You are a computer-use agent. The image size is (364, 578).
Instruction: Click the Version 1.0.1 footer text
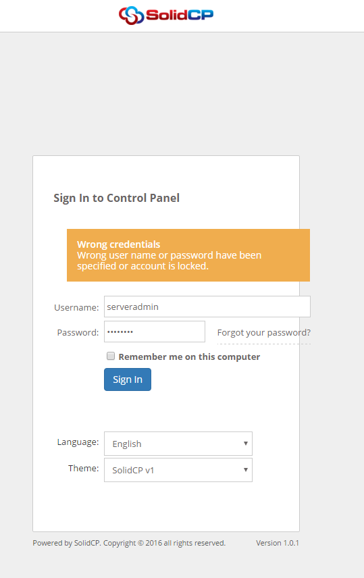[x=278, y=543]
